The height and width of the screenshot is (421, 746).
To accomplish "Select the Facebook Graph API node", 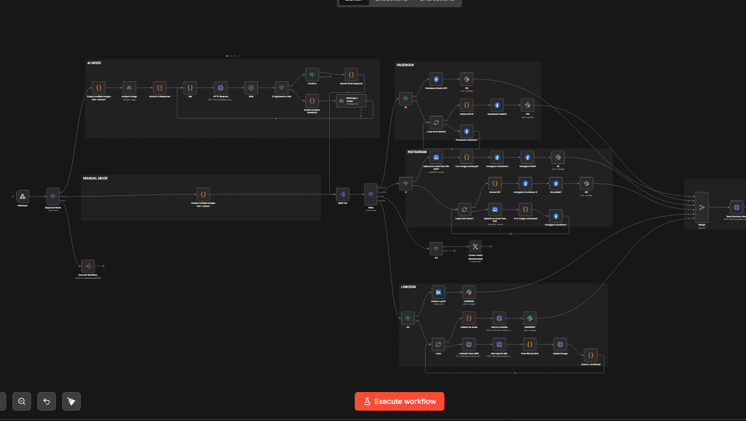I will point(436,79).
